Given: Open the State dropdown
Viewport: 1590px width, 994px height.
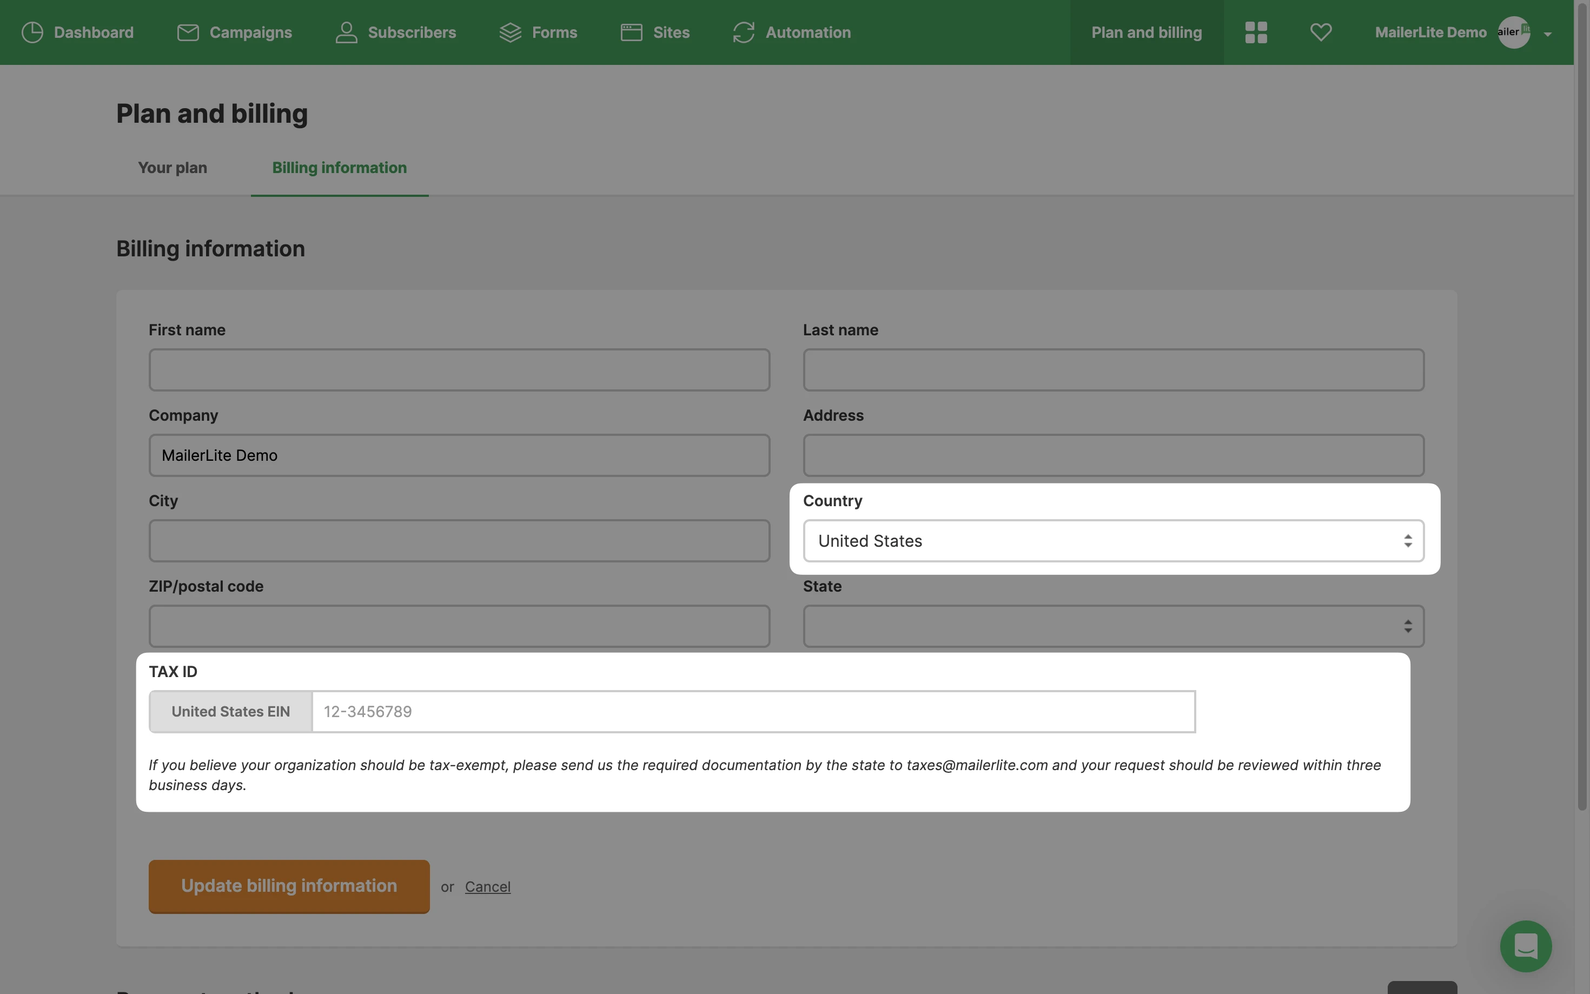Looking at the screenshot, I should point(1113,626).
